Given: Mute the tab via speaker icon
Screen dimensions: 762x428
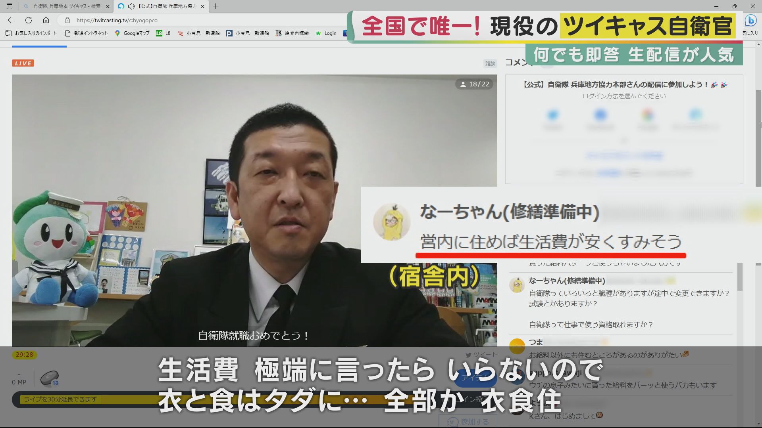Looking at the screenshot, I should coord(131,6).
